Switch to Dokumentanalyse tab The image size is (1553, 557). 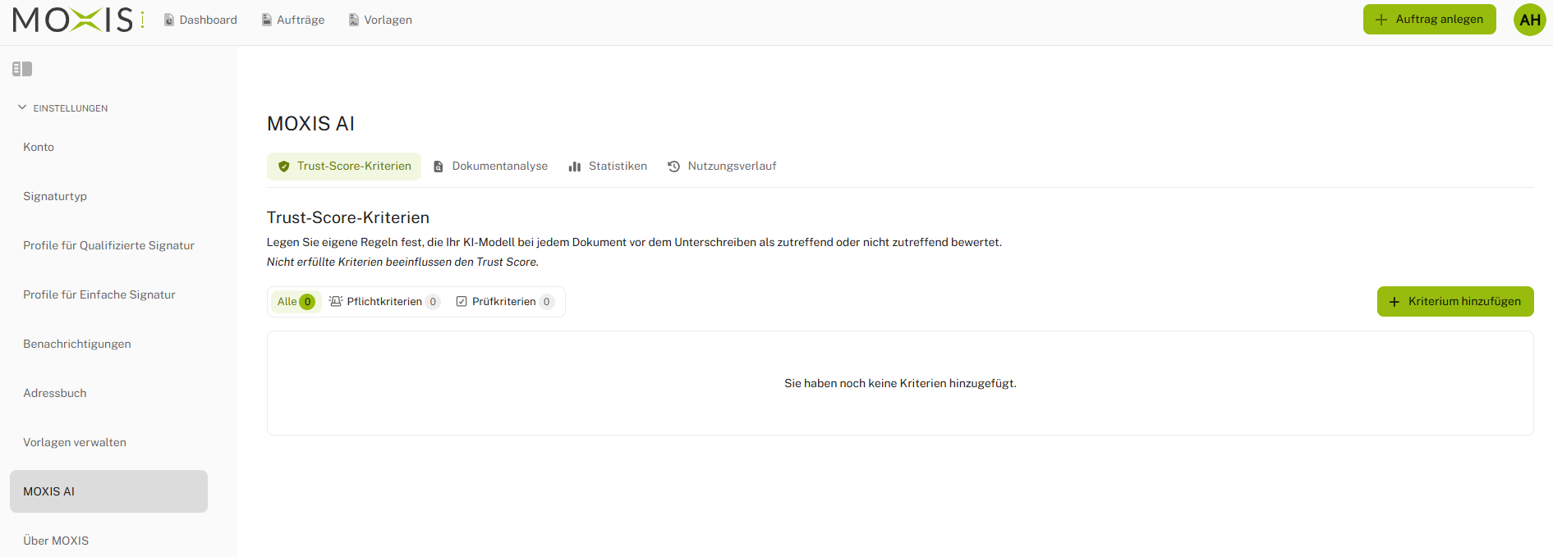[490, 166]
